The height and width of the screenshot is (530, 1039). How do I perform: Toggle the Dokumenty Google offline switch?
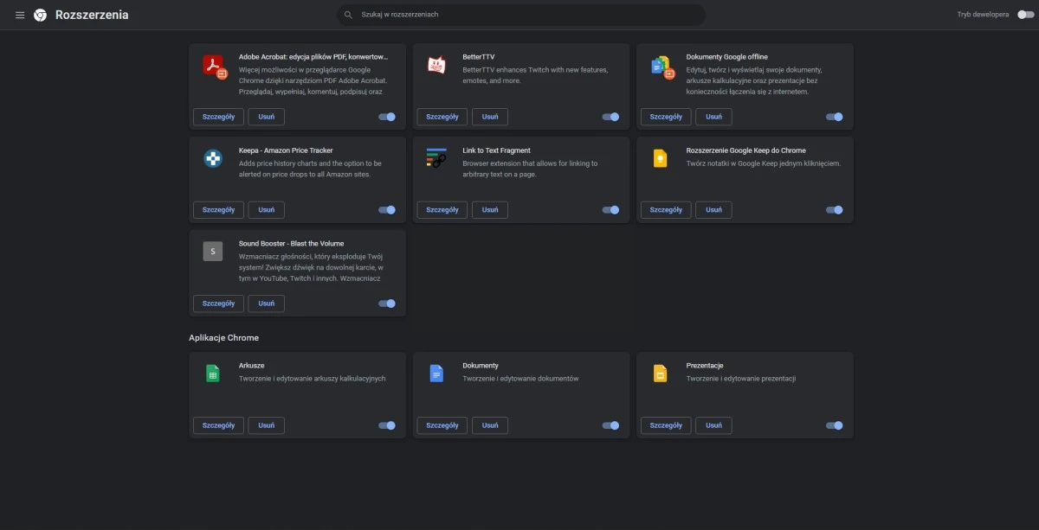point(834,117)
